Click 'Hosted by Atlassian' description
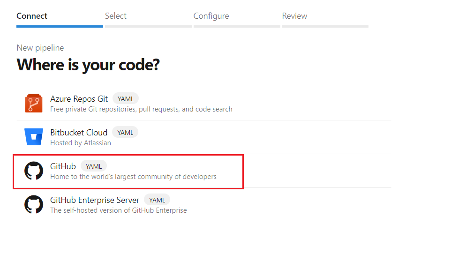Viewport: 451px width, 261px height. point(81,143)
